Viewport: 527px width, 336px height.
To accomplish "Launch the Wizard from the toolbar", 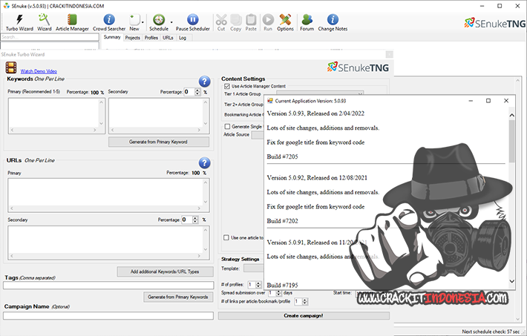I will click(45, 22).
